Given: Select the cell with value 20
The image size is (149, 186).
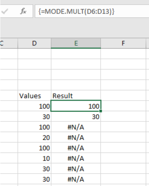Looking at the screenshot, I should 34,137.
